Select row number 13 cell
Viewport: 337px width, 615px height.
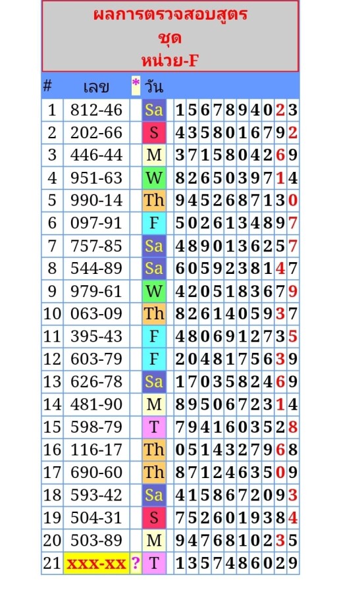coord(52,382)
